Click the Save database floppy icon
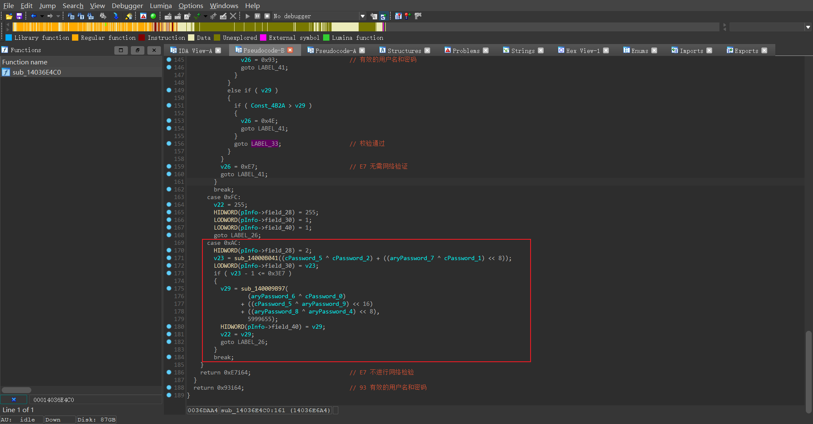 [19, 16]
